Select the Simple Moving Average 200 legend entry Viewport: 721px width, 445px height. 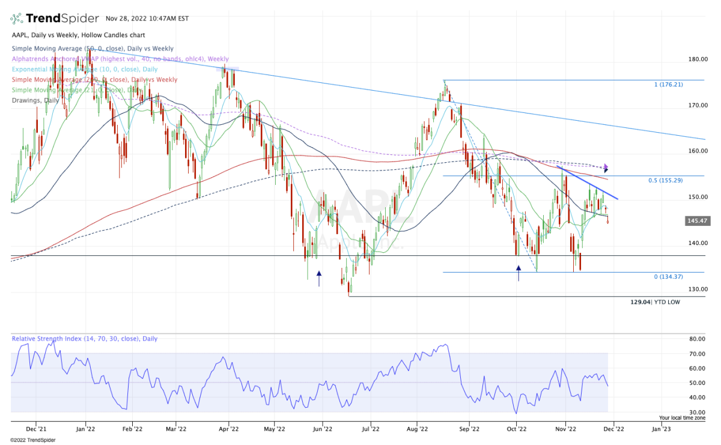tap(94, 80)
